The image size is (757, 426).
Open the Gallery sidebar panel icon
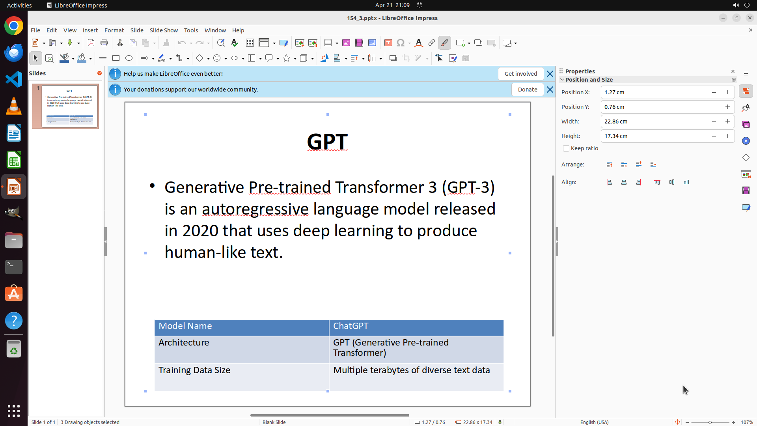coord(746,125)
